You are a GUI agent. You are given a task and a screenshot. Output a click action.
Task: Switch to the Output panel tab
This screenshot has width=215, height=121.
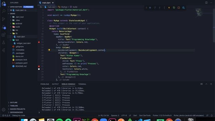(55, 84)
